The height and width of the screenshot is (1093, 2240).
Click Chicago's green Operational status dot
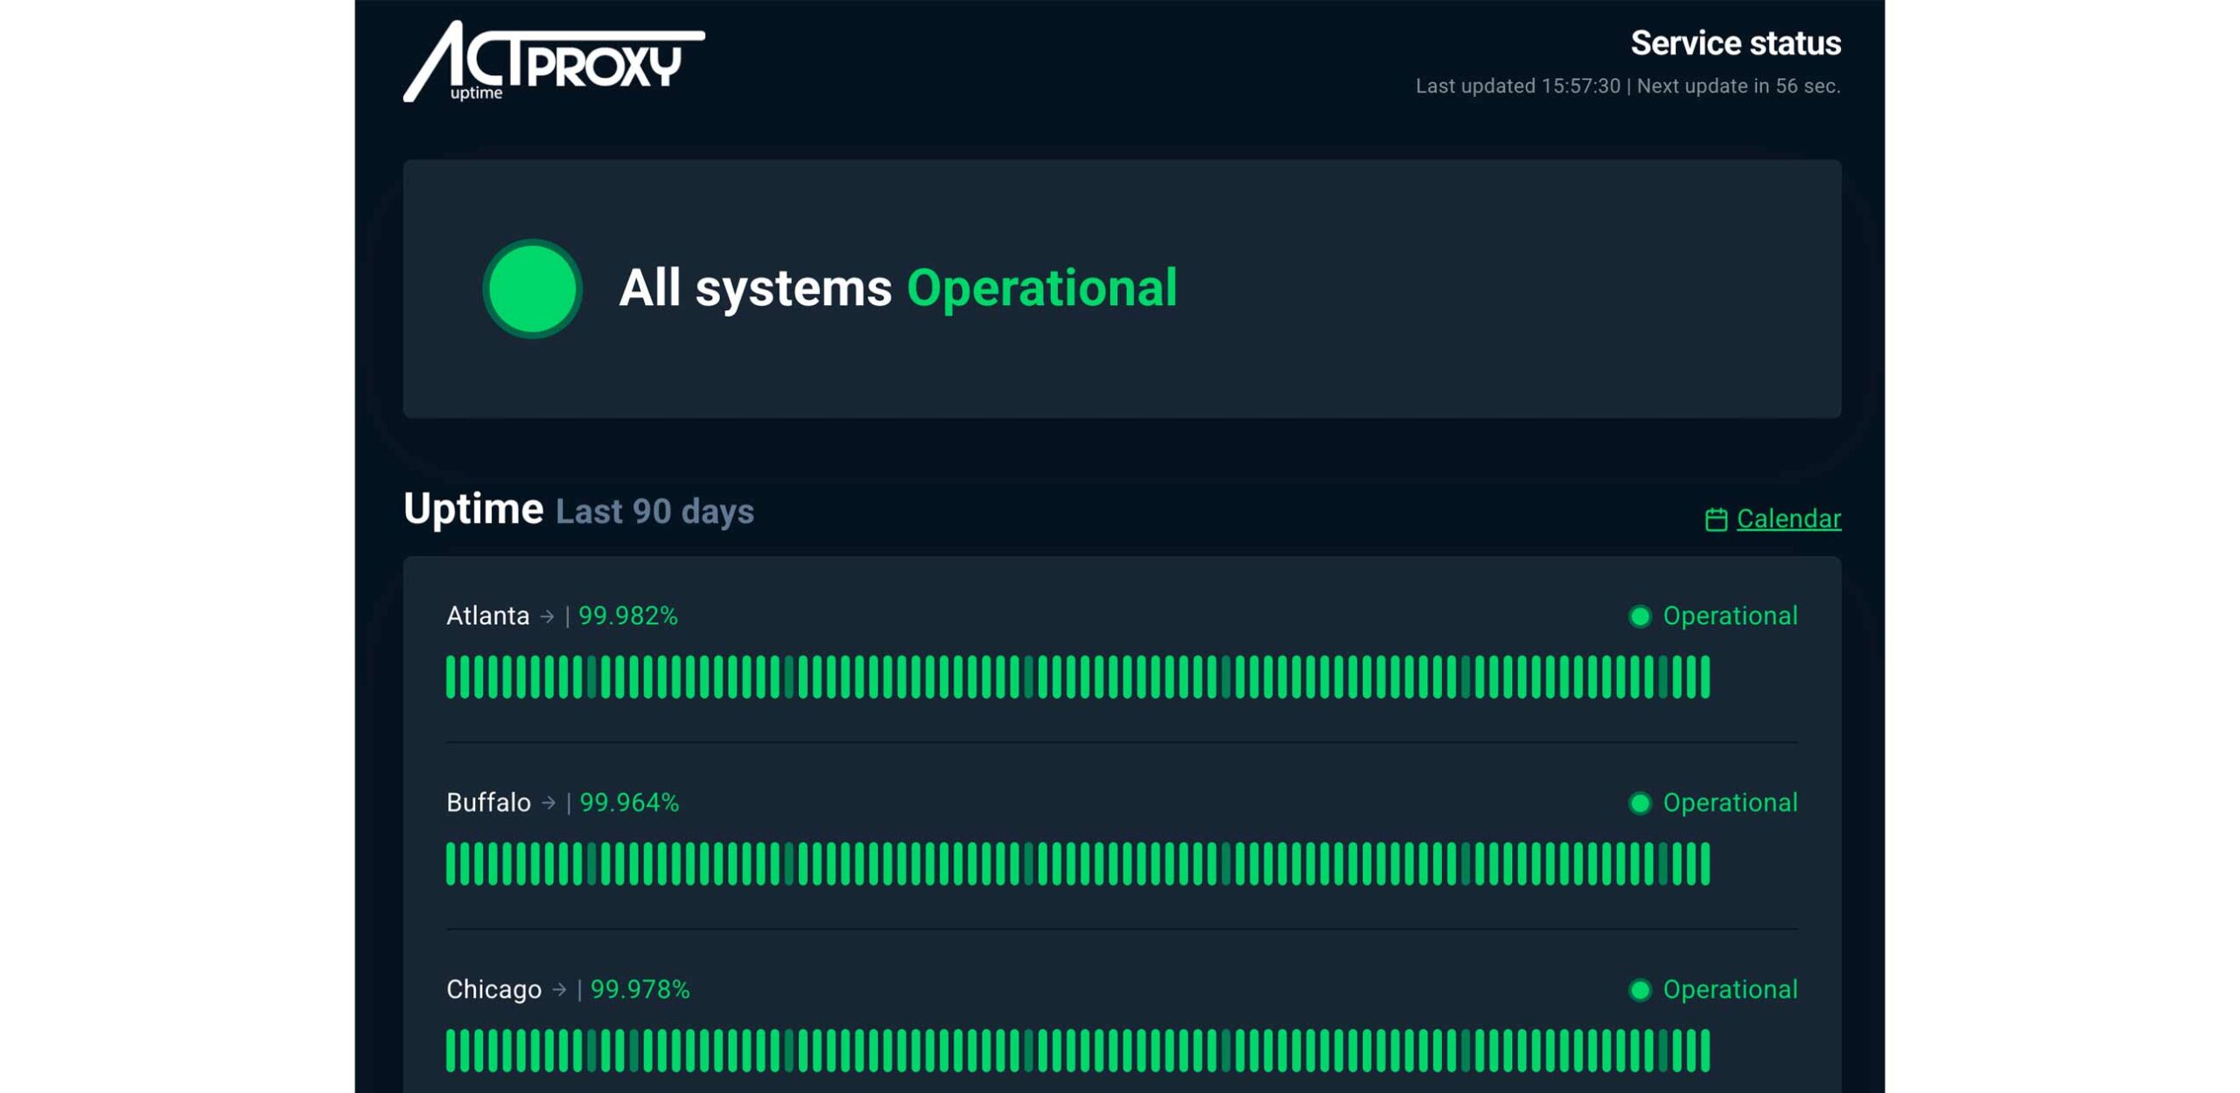click(x=1640, y=990)
